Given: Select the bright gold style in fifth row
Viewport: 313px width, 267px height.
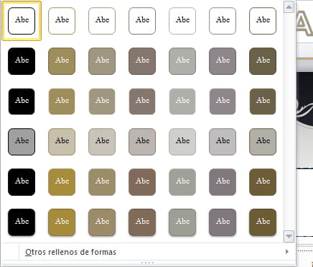Looking at the screenshot, I should [62, 182].
